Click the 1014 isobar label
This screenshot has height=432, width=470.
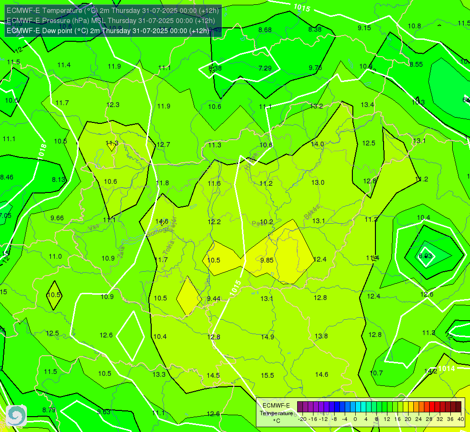(446, 369)
